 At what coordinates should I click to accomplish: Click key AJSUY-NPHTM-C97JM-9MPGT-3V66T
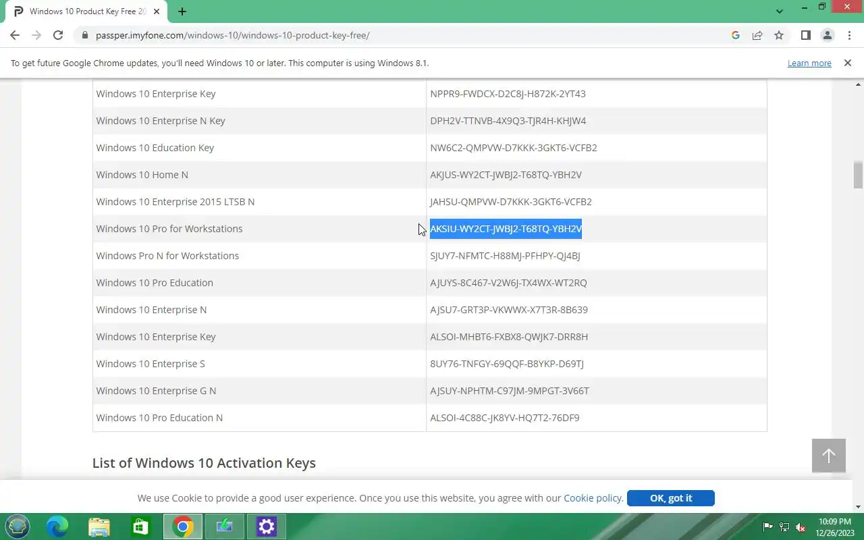(510, 391)
